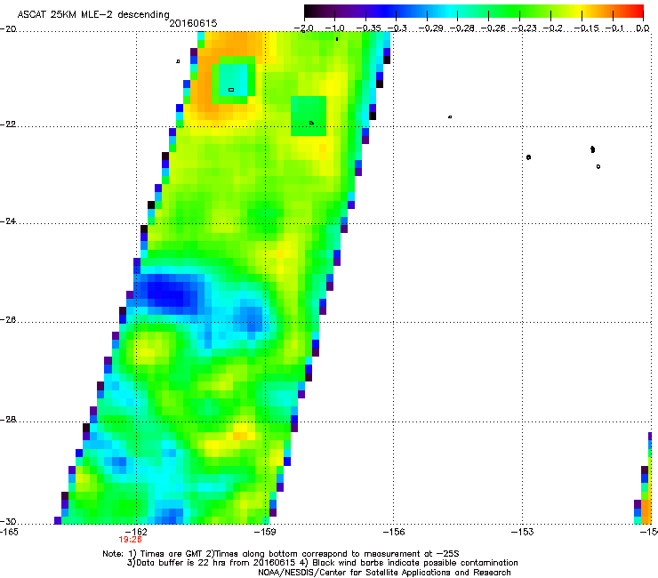Select the -0.3 color scale label
The image size is (658, 578).
point(397,28)
